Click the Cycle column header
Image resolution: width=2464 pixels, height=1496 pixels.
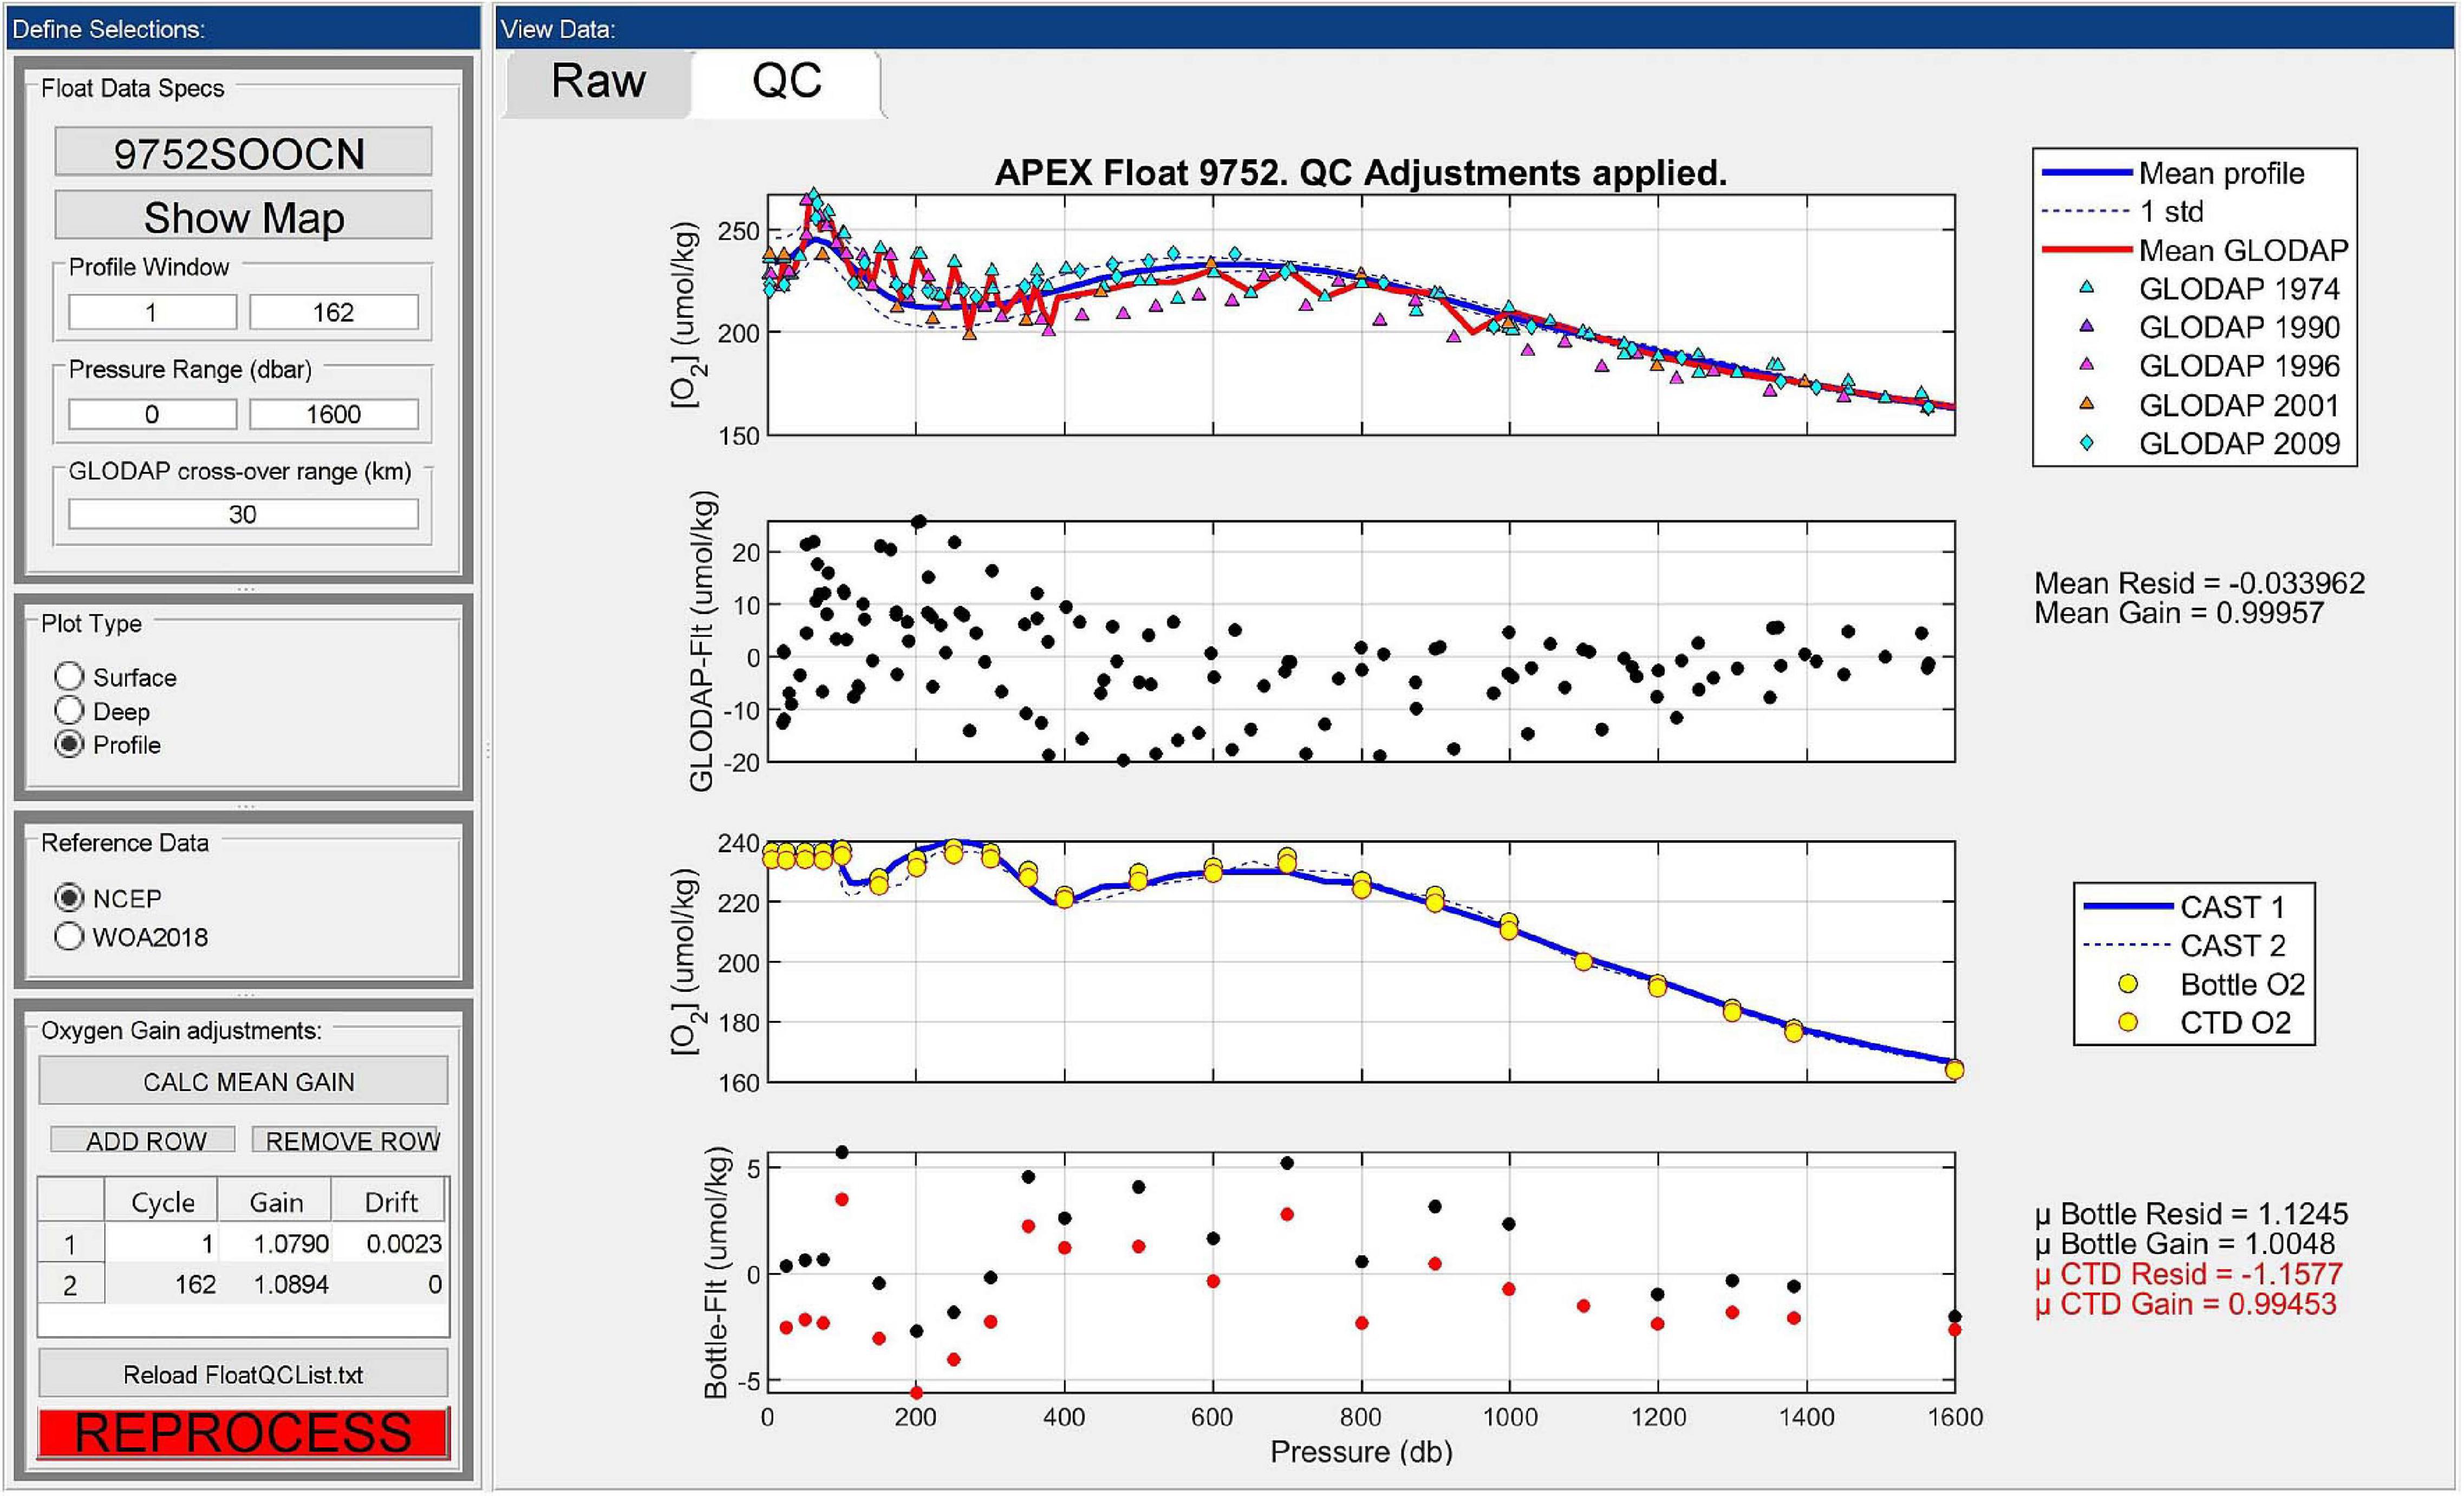162,1201
